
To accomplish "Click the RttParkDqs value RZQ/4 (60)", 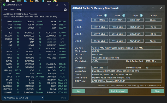I will coord(62,92).
